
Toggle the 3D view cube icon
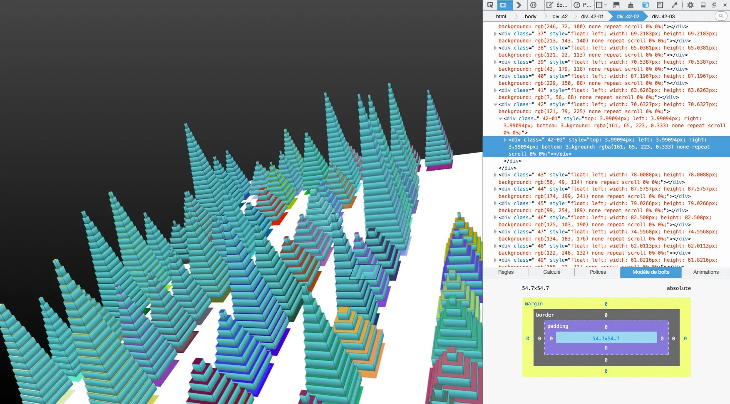coord(646,5)
